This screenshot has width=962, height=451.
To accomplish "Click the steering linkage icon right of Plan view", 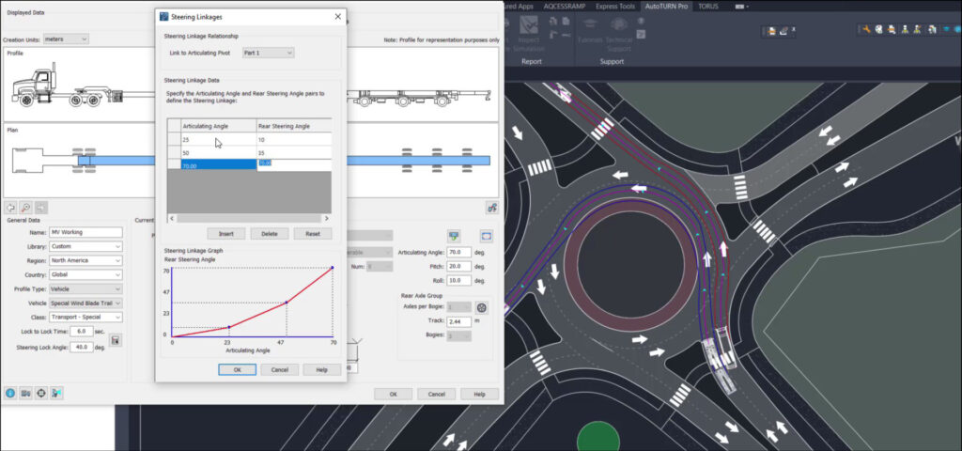I will [x=490, y=207].
